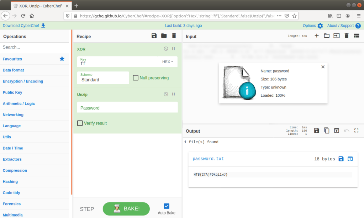Set a breakpoint on the Unzip operation
This screenshot has width=364, height=218.
(x=174, y=94)
